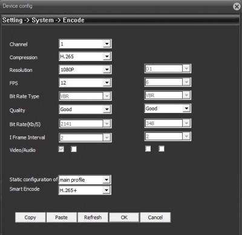This screenshot has width=242, height=235.
Task: Open the main stream Quality dropdown
Action: tap(85, 109)
